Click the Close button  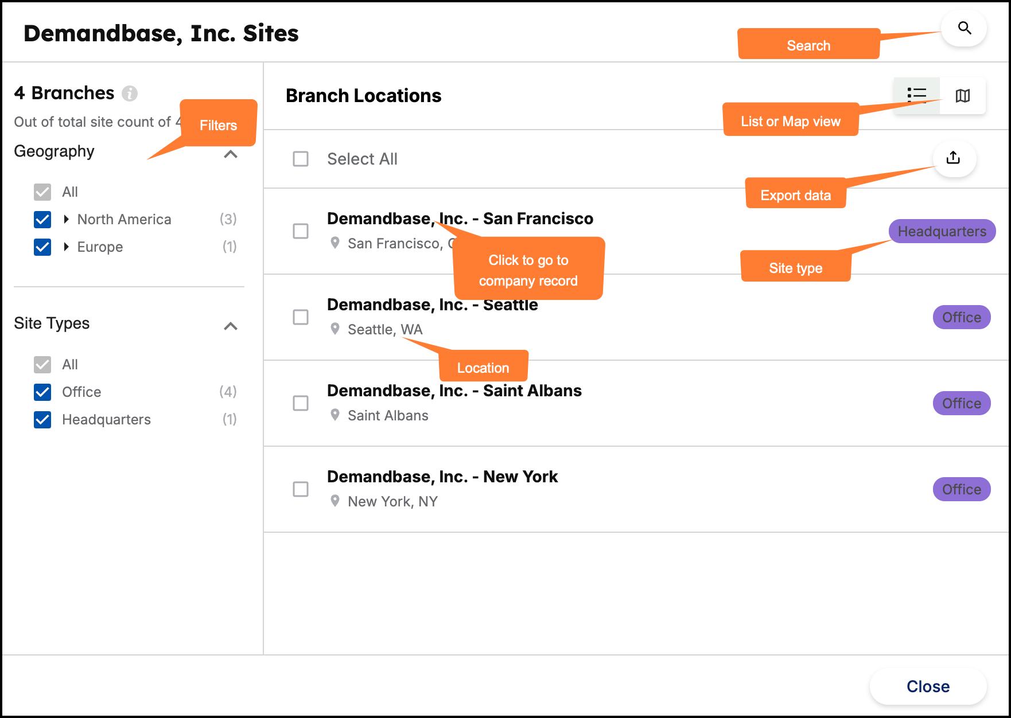928,686
